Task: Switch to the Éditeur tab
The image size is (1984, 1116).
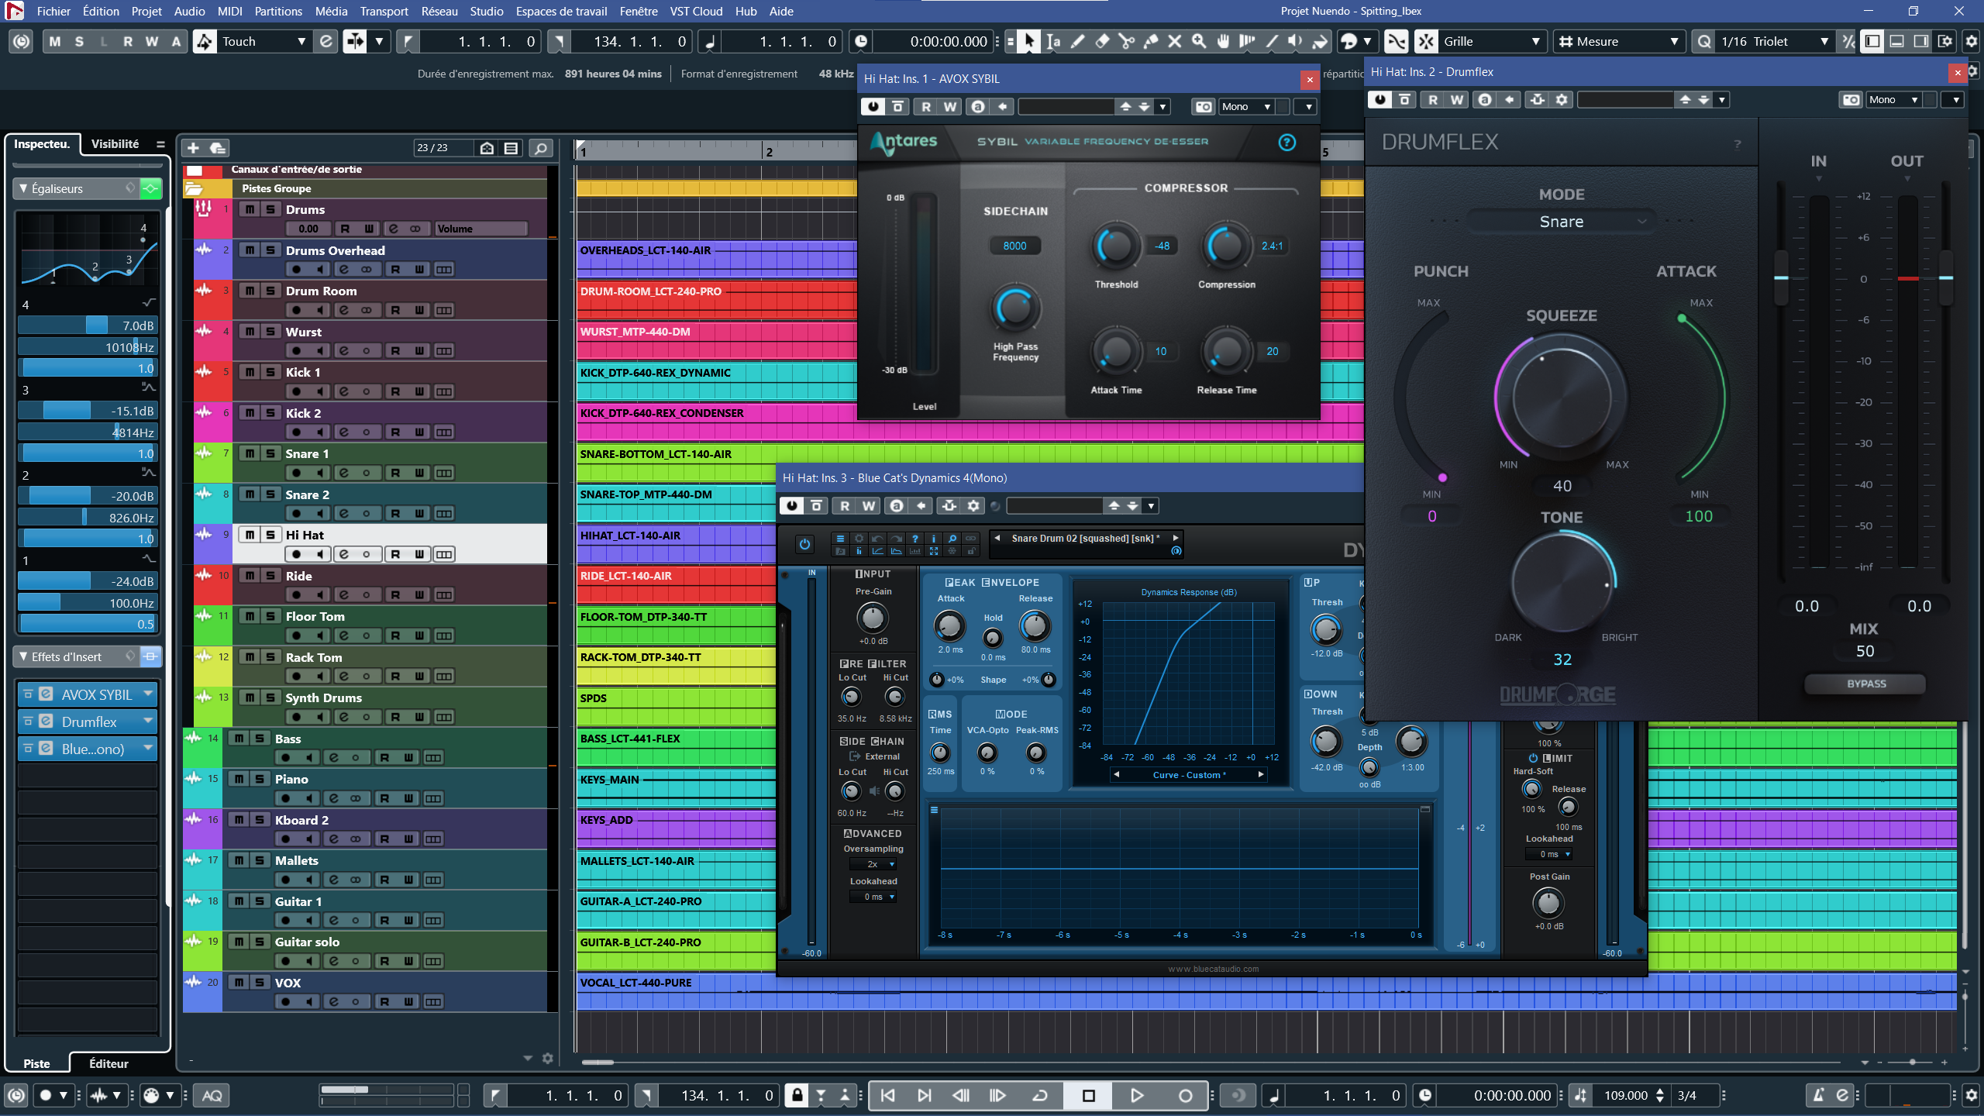Action: pos(108,1063)
